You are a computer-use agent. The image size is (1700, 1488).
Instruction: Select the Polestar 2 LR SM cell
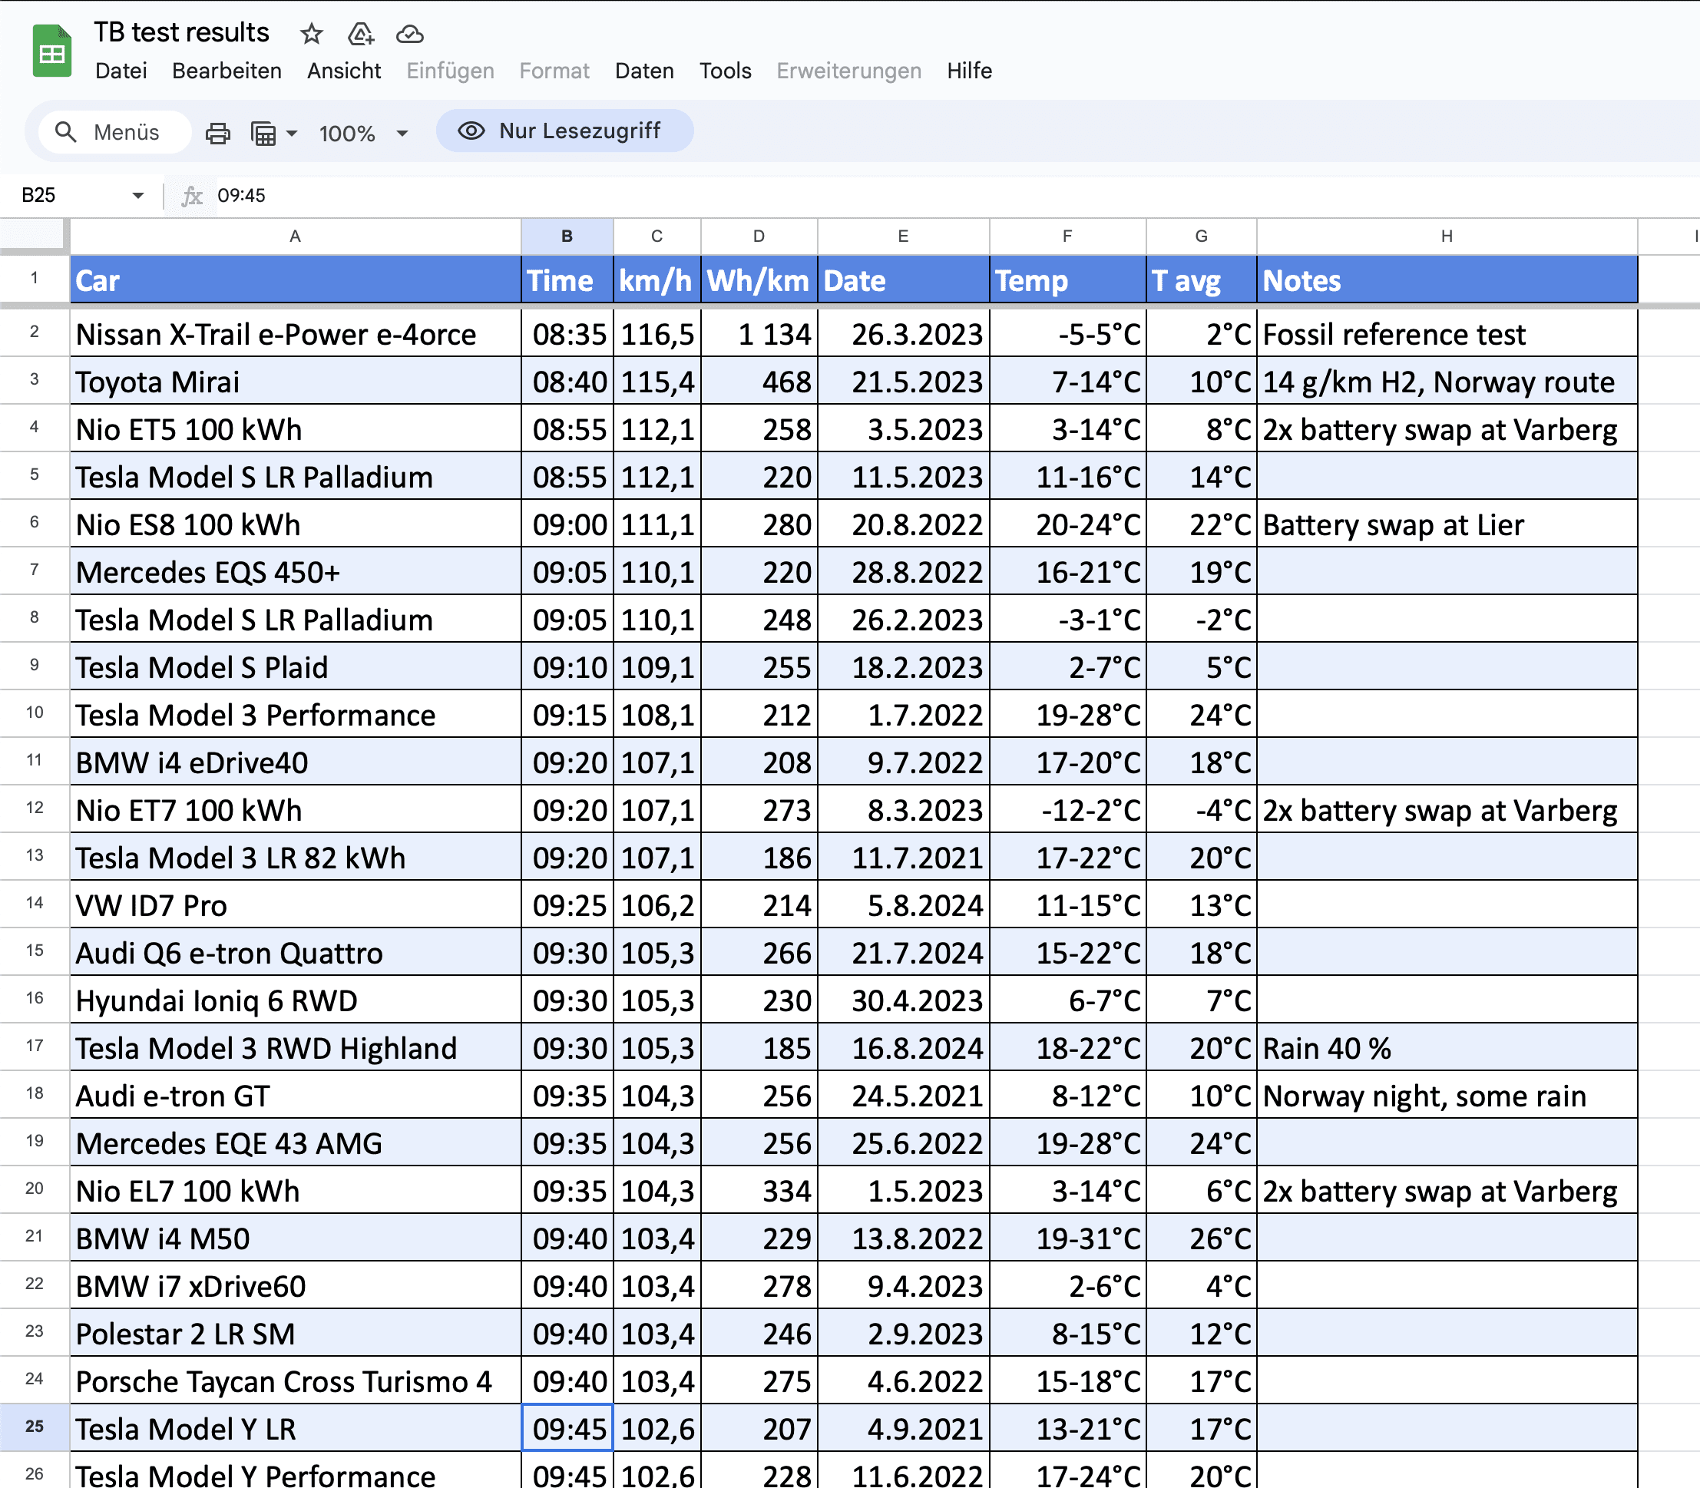296,1334
